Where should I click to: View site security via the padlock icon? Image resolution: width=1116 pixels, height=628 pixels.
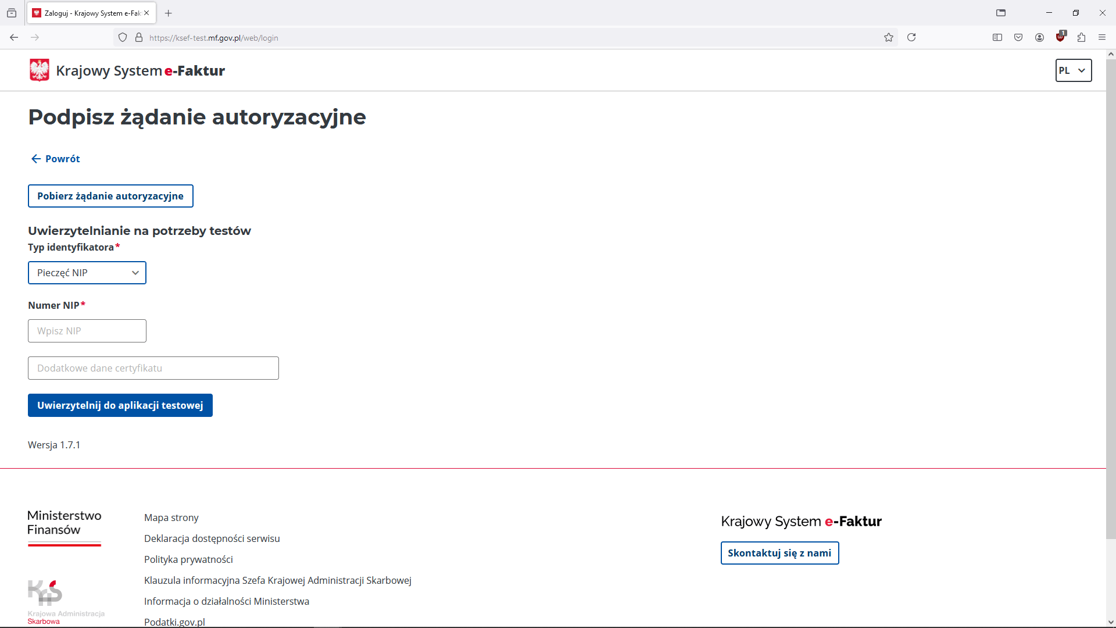tap(138, 37)
